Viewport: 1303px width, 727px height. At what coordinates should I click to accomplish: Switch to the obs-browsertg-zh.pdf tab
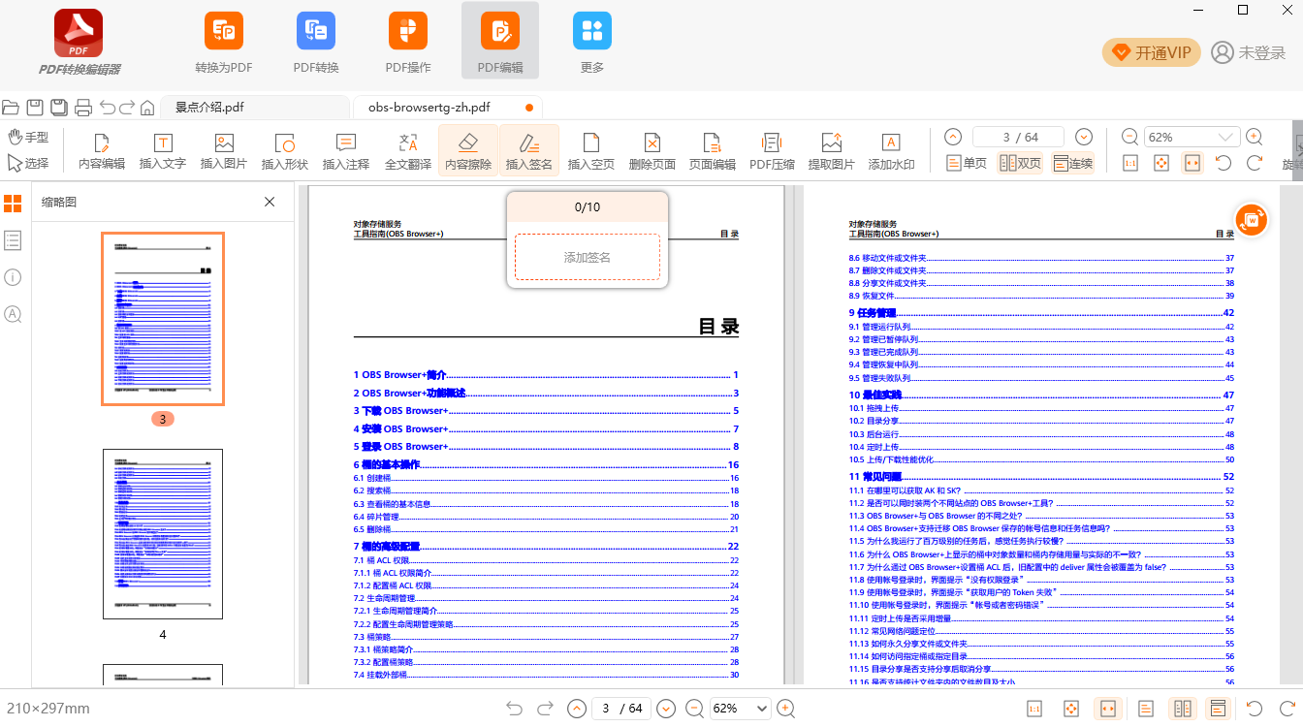(448, 107)
